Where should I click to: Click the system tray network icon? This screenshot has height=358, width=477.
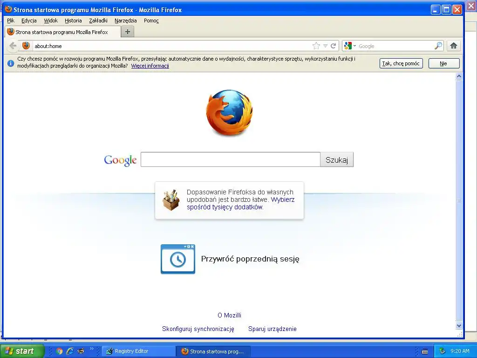(x=442, y=351)
